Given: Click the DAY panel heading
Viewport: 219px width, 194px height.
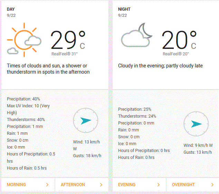Looking at the screenshot, I should click(x=11, y=9).
